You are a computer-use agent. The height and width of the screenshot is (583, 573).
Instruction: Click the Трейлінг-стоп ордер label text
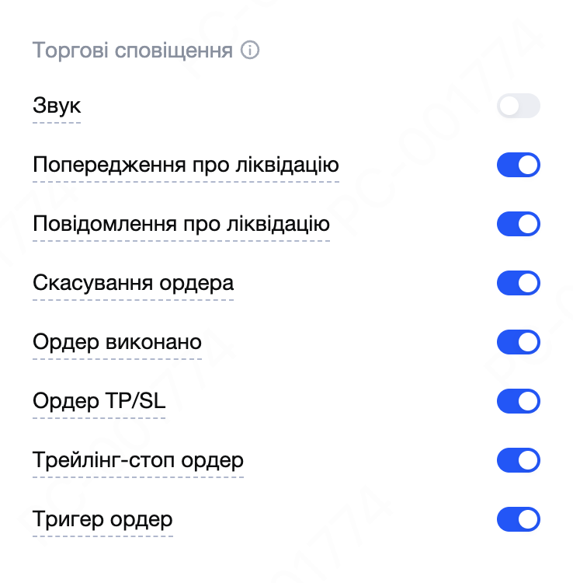[x=138, y=460]
